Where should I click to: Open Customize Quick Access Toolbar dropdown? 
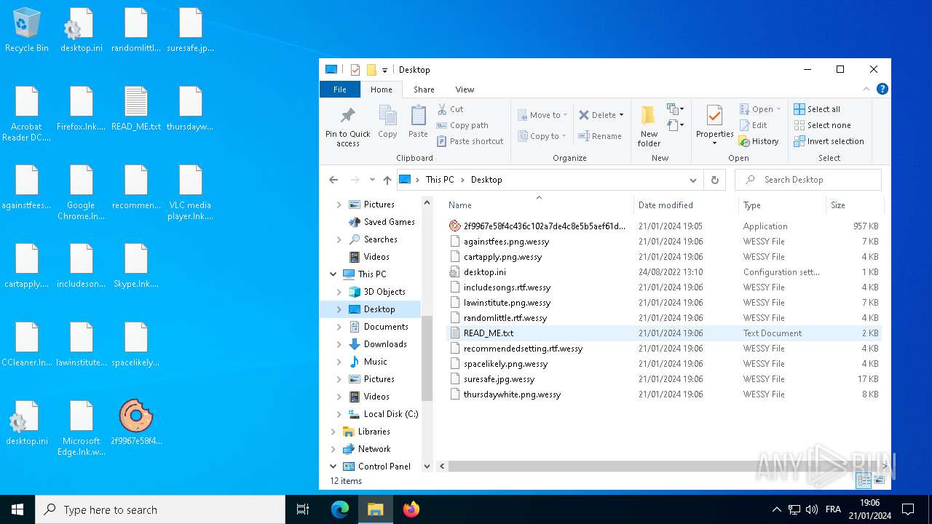(384, 70)
